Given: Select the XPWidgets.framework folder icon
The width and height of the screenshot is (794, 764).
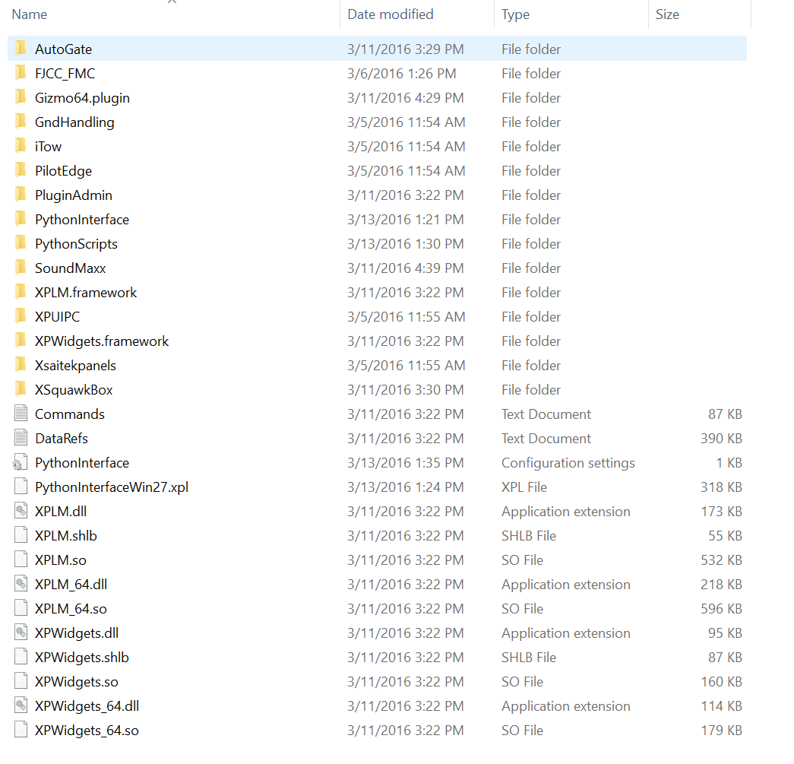Looking at the screenshot, I should (21, 341).
